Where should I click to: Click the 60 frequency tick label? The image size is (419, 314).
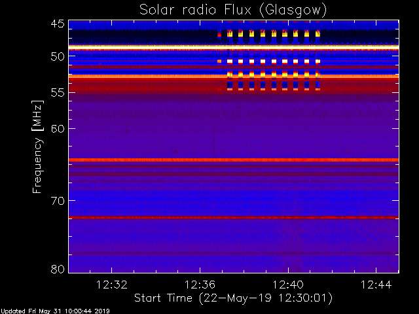pyautogui.click(x=58, y=129)
